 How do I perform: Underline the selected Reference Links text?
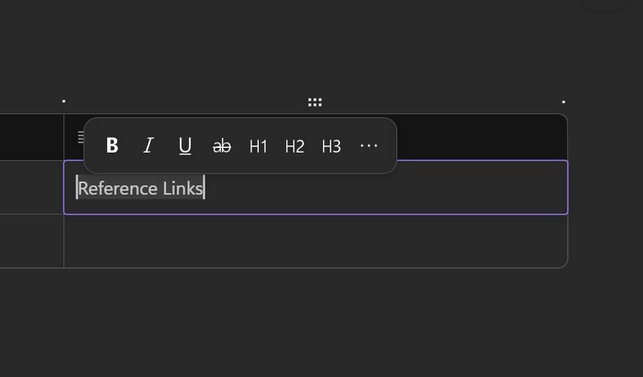coord(185,145)
